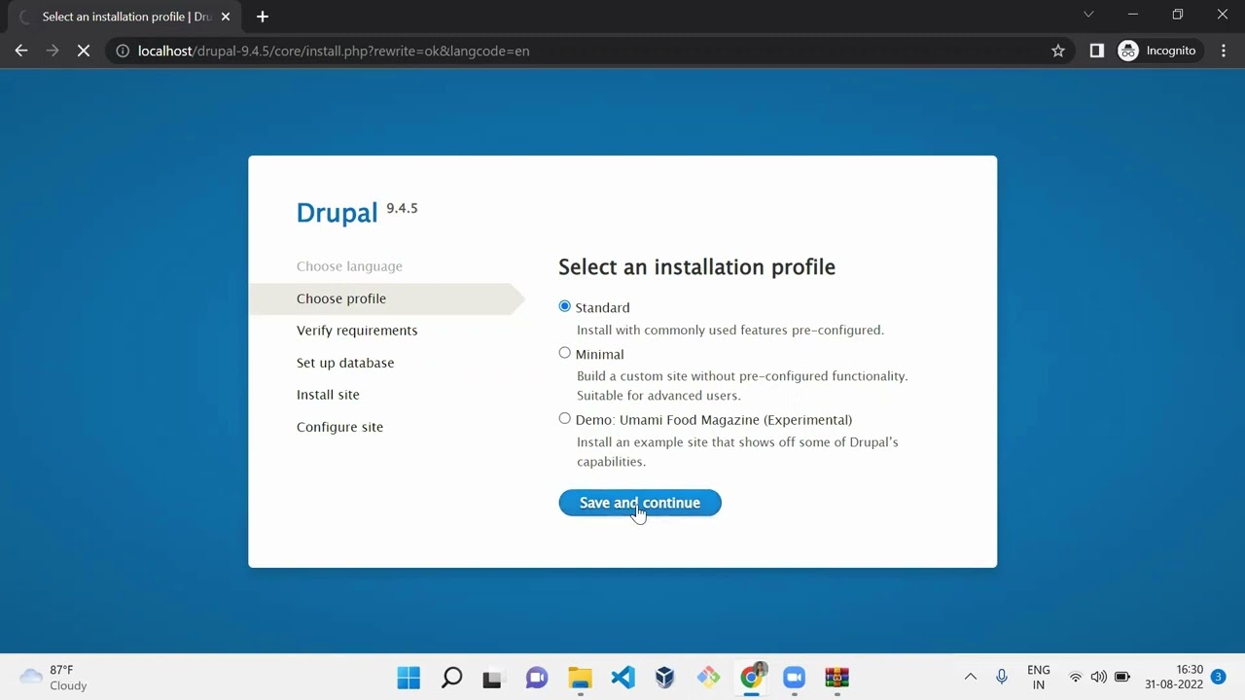Click the Save and continue button
The height and width of the screenshot is (700, 1245).
640,503
